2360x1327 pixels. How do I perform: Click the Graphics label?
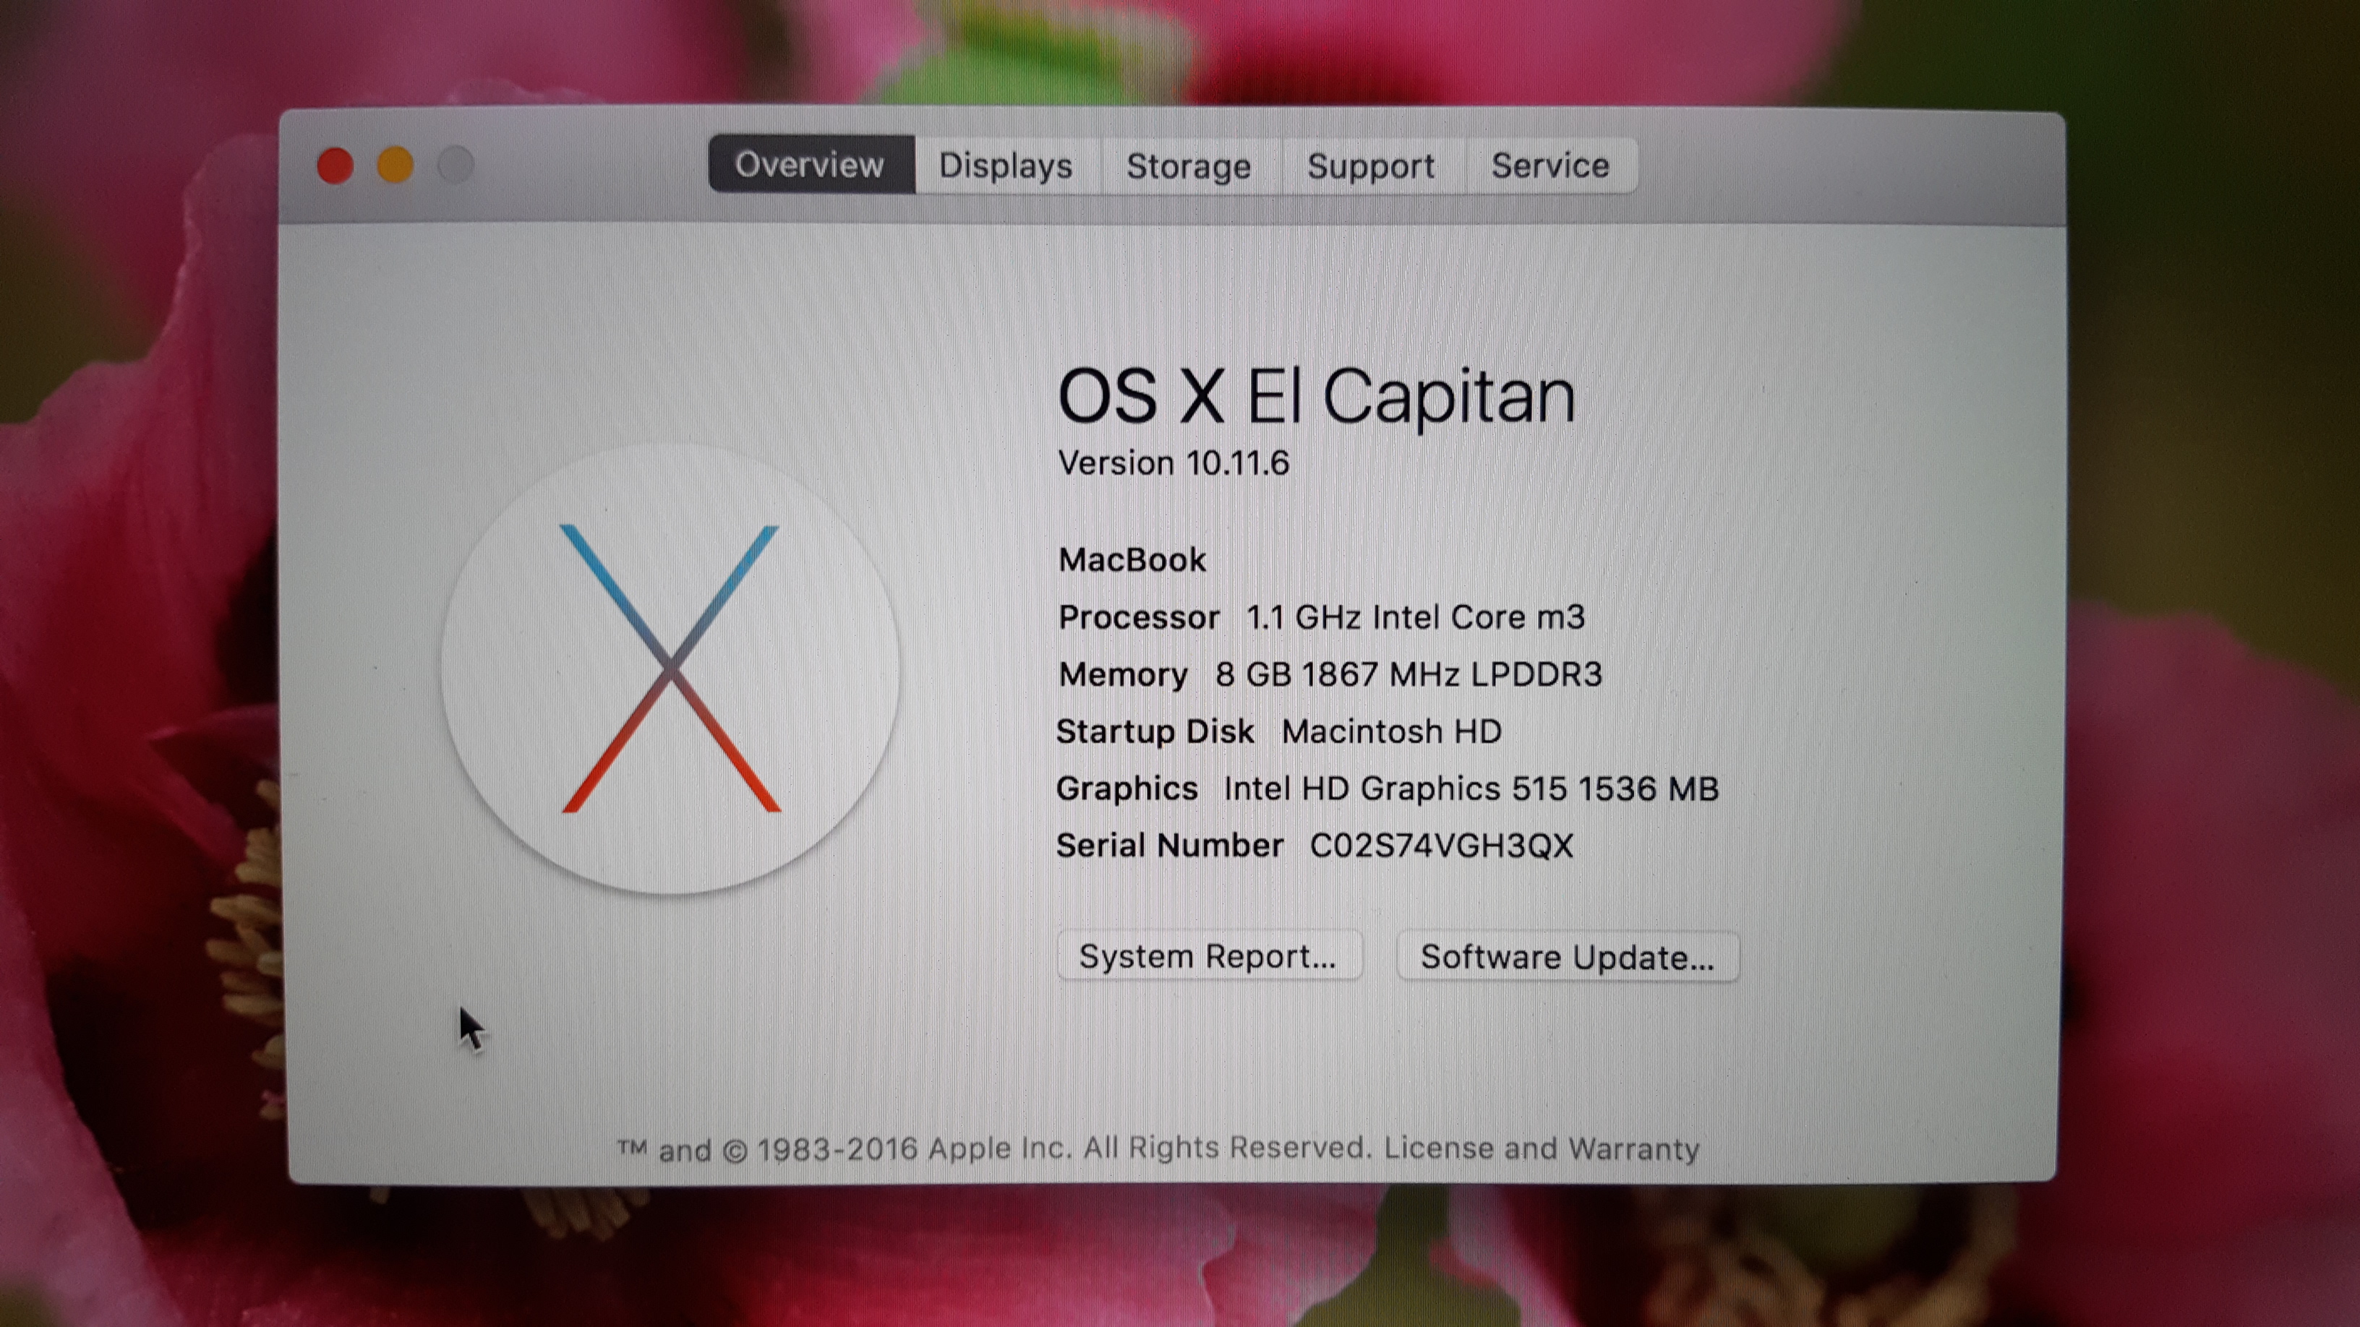point(1127,789)
